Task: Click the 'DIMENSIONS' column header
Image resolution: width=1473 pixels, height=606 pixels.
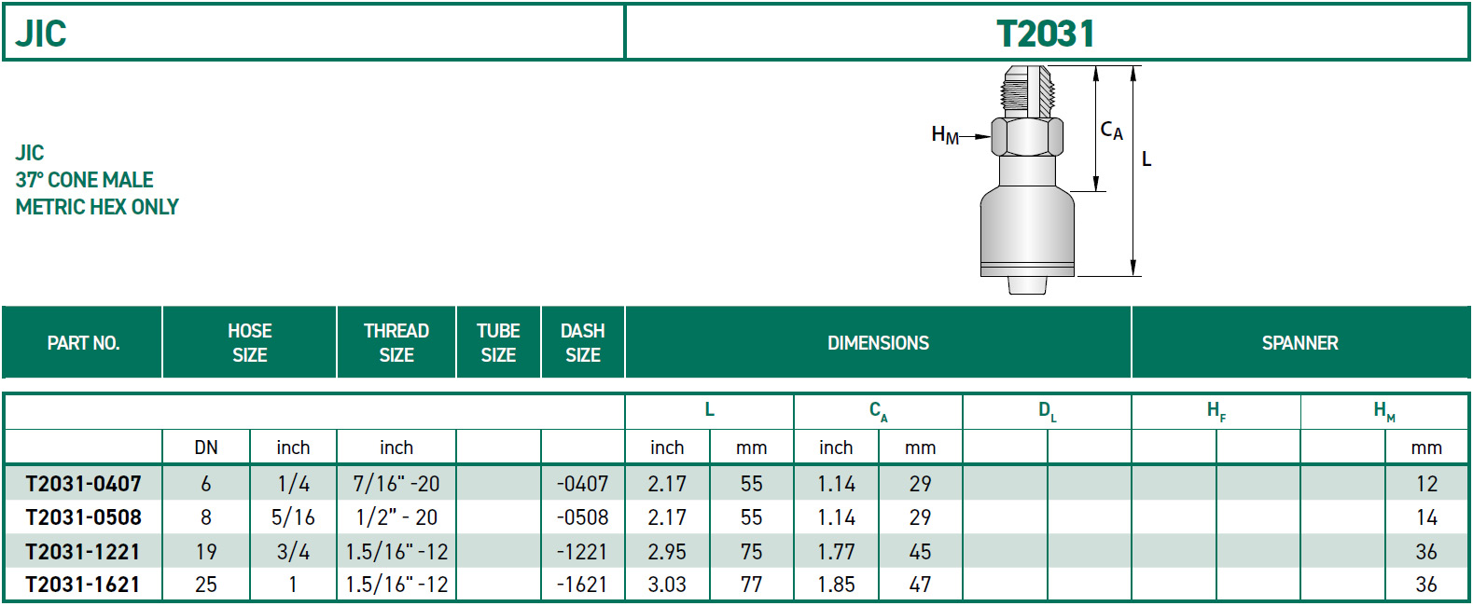Action: pos(878,343)
